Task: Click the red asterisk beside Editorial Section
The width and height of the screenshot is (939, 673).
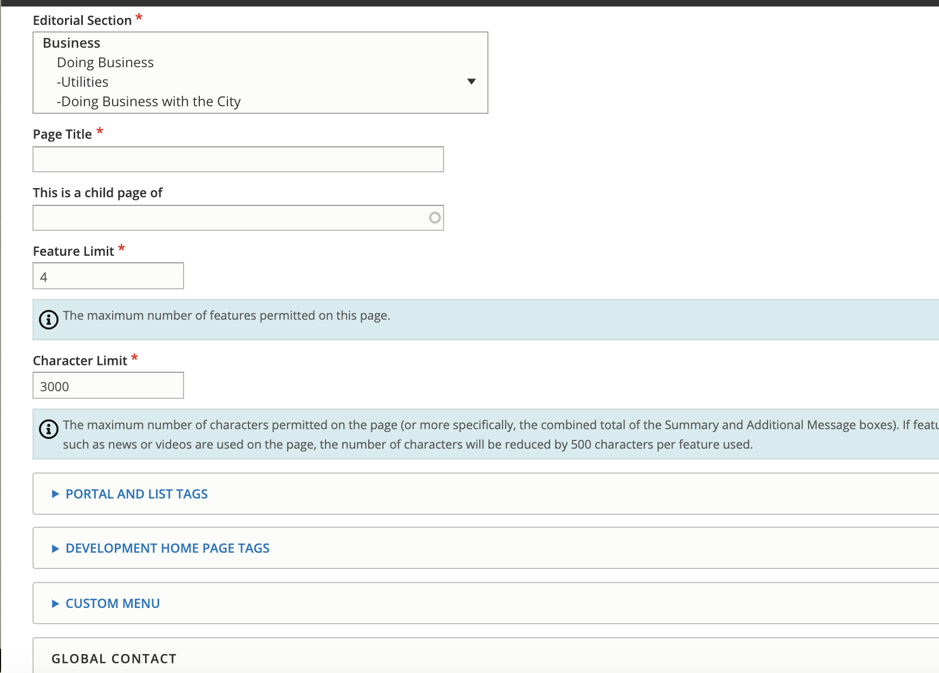Action: pos(139,17)
